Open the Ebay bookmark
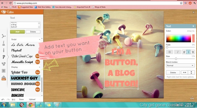Viewport: 197px width, 108px height. (x=5, y=7)
